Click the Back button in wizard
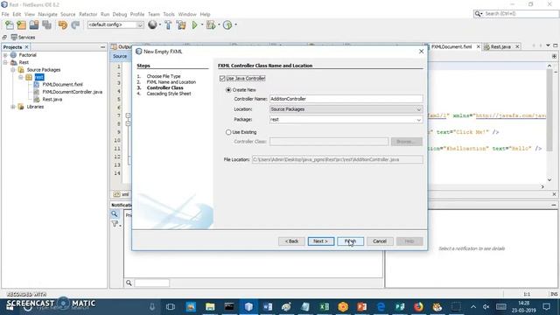The image size is (560, 315). (x=291, y=241)
